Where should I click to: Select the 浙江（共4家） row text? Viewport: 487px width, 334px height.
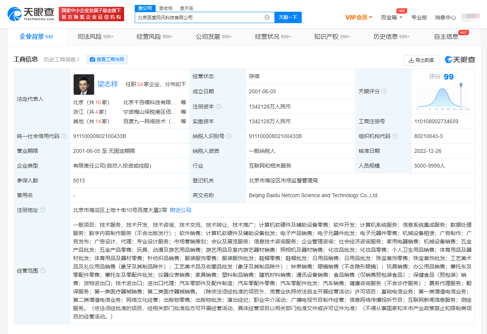[90, 112]
